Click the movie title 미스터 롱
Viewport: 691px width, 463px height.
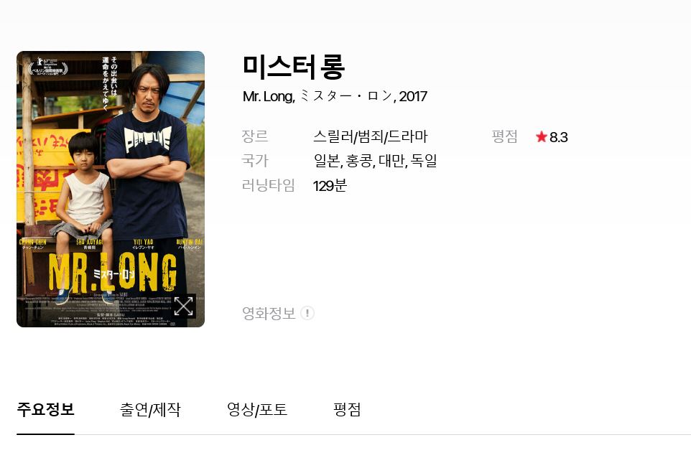[293, 67]
